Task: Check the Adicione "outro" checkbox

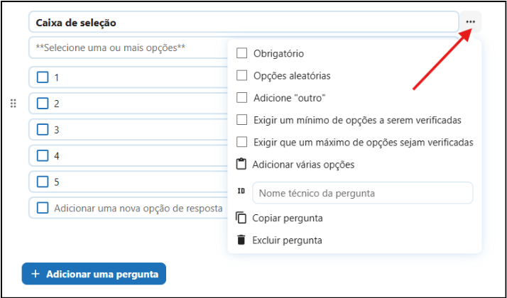Action: (x=241, y=98)
